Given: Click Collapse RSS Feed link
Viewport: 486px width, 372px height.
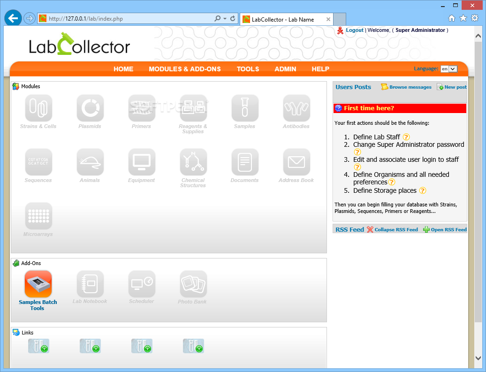Looking at the screenshot, I should point(396,230).
